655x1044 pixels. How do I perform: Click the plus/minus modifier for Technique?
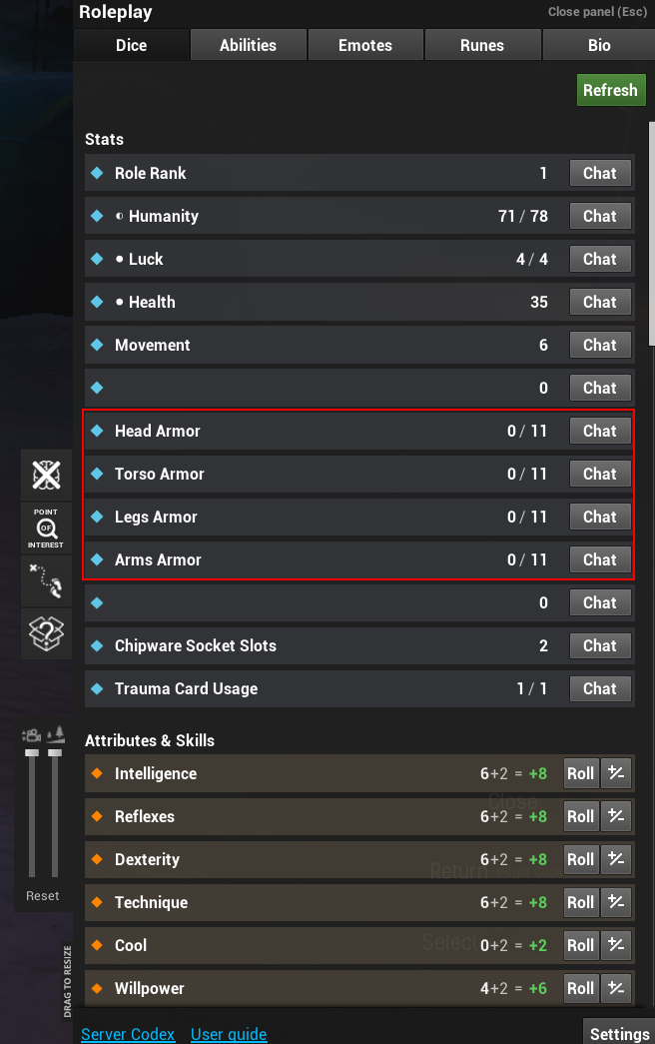click(616, 902)
